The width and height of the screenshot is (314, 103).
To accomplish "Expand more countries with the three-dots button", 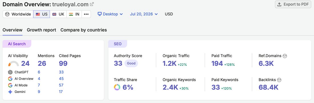I will click(x=86, y=14).
